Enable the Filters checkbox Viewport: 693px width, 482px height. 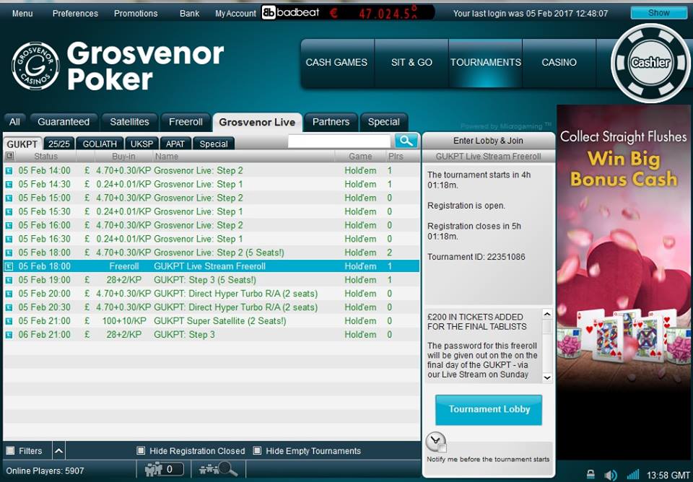10,451
